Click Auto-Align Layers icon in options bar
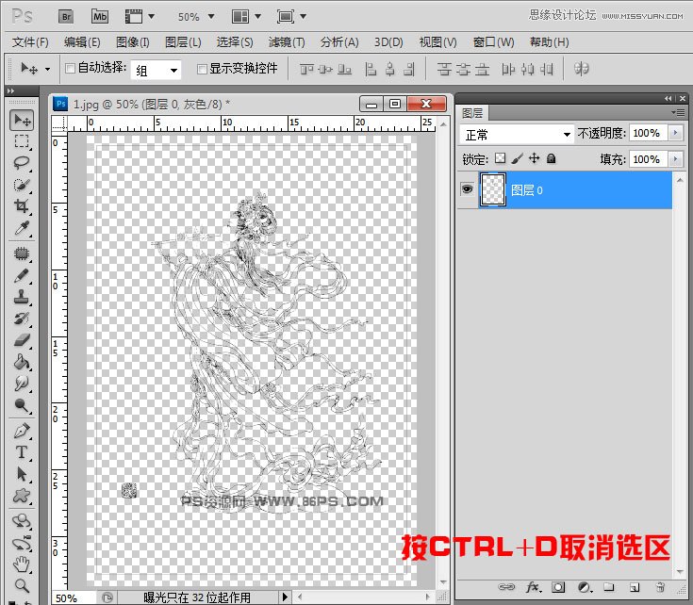693x605 pixels. click(581, 69)
